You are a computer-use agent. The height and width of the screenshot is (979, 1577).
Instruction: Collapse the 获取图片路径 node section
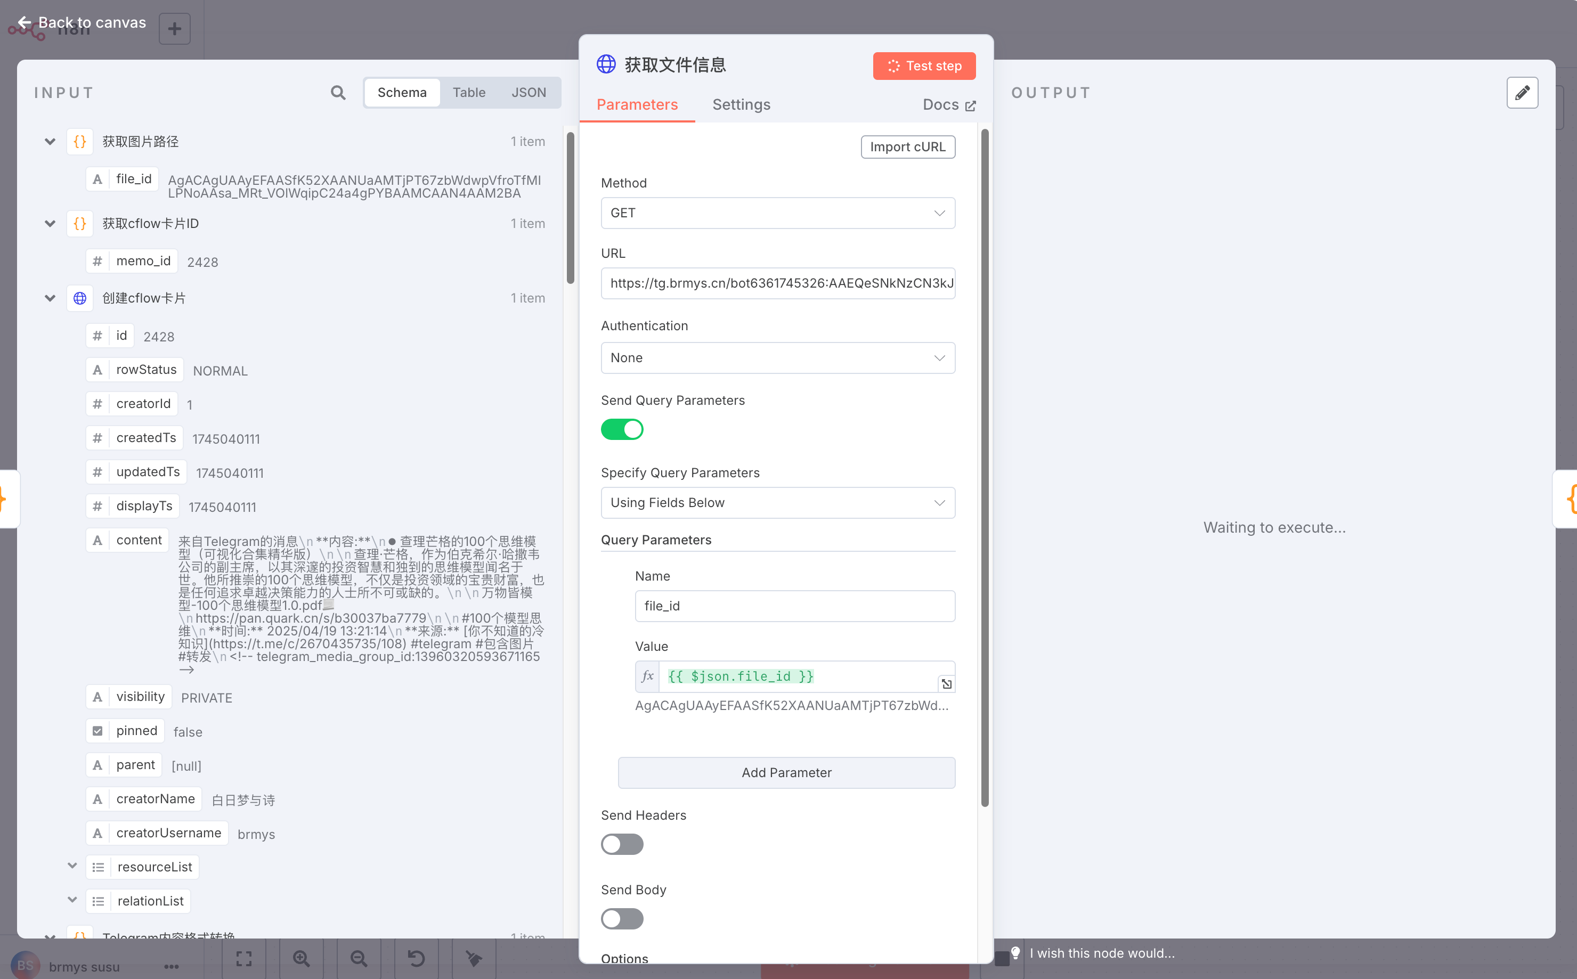50,141
